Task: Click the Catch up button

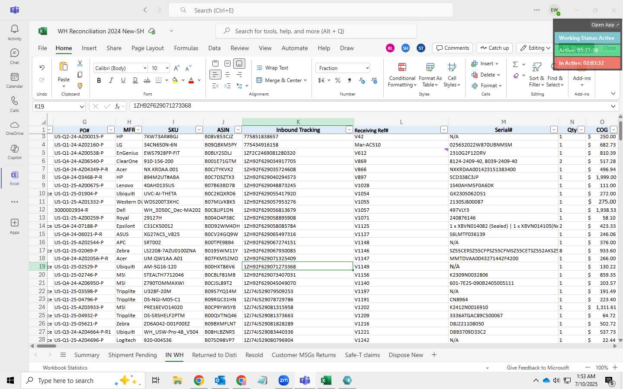Action: 495,48
